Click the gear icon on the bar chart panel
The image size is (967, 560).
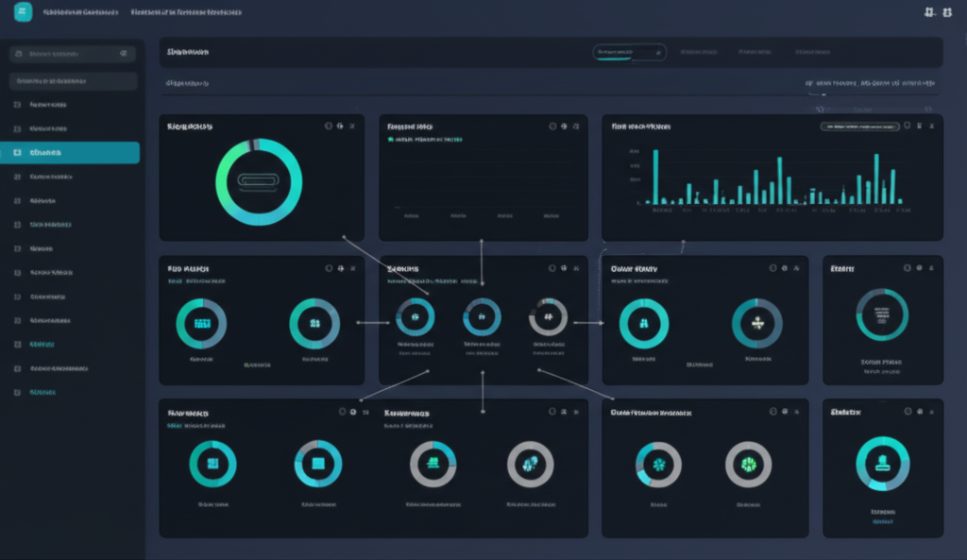tap(919, 126)
